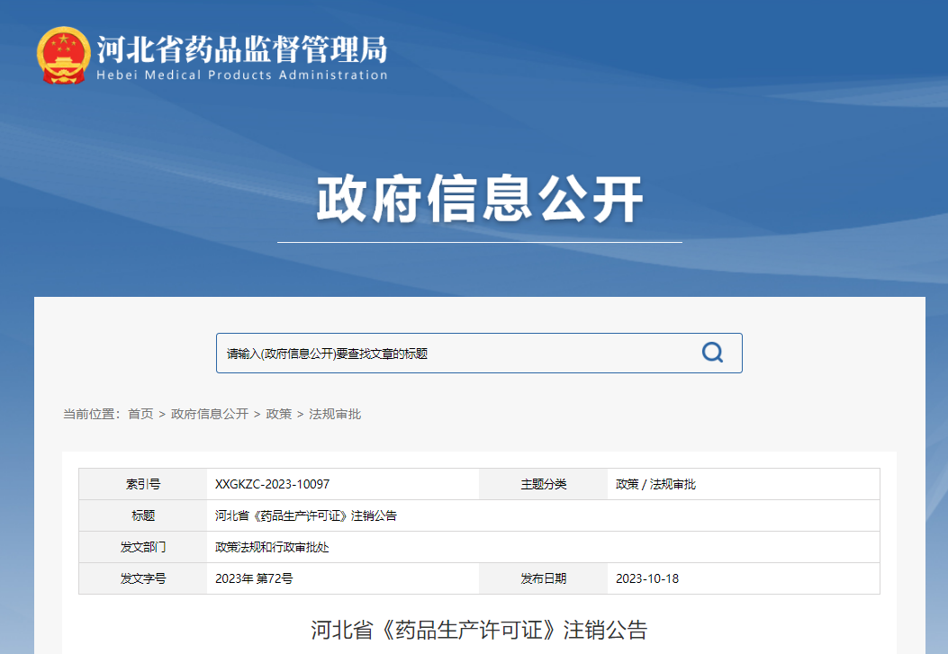
Task: Click the 标题 label cell
Action: click(x=143, y=515)
